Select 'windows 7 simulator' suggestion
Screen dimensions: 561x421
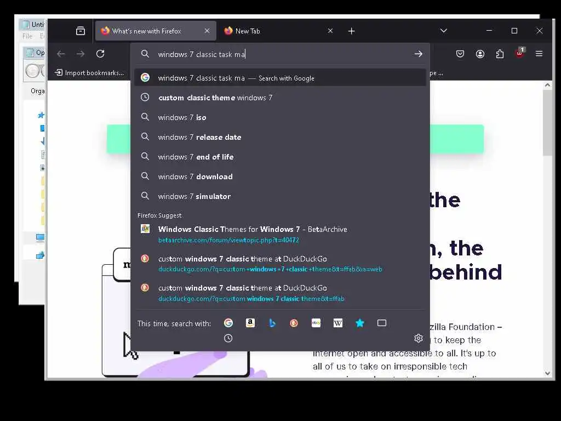pyautogui.click(x=280, y=196)
